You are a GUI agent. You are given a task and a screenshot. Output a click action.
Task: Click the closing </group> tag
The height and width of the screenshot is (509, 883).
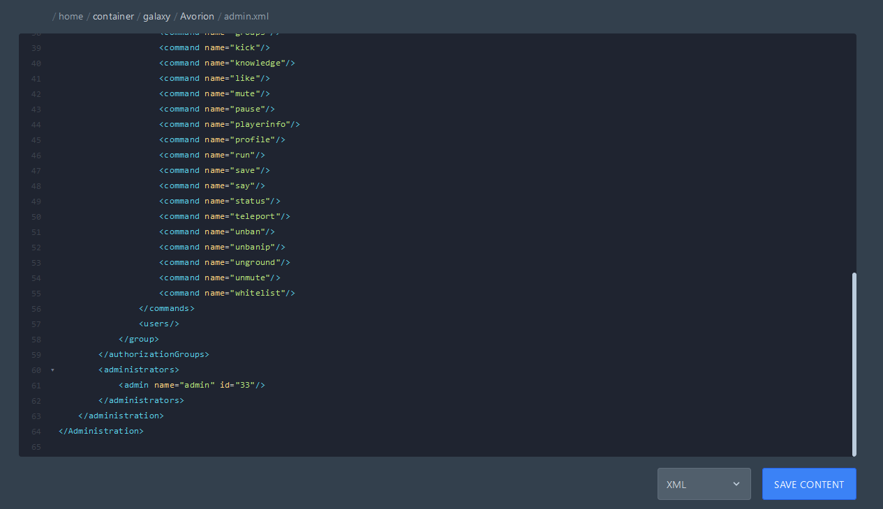coord(139,339)
